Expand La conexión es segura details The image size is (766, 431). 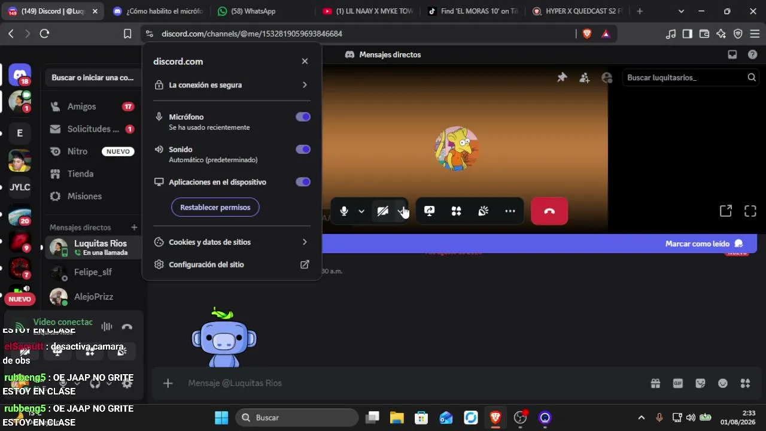coord(232,85)
